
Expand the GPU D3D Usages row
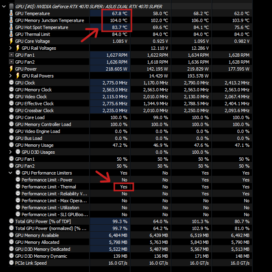[11, 152]
